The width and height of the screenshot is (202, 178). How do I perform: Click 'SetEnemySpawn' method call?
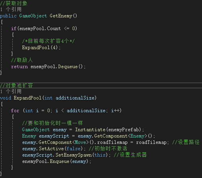(73, 155)
